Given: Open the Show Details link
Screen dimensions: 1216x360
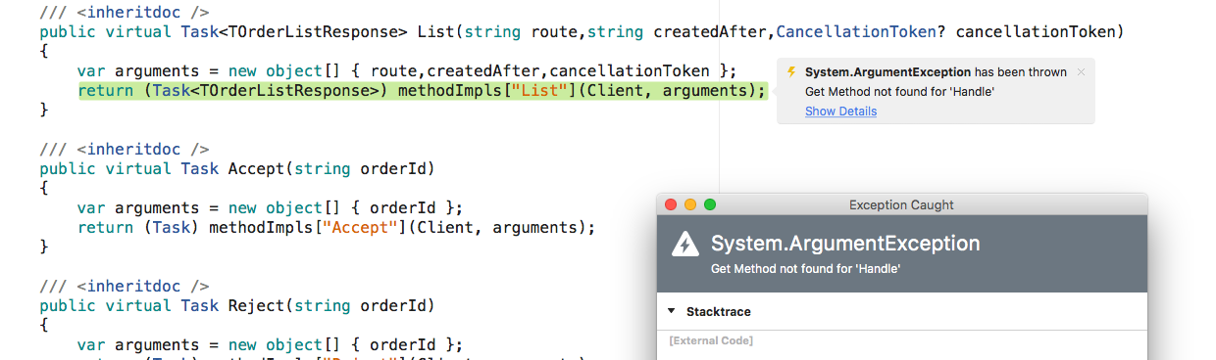Looking at the screenshot, I should tap(840, 112).
